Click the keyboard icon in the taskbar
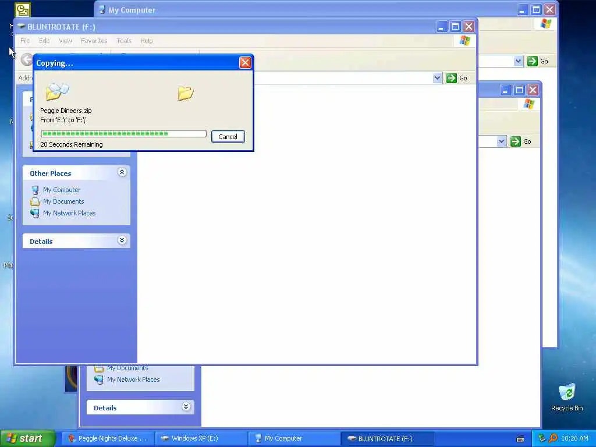This screenshot has width=596, height=447. [520, 439]
